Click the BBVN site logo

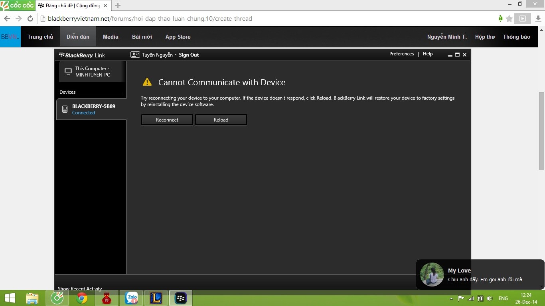[10, 37]
